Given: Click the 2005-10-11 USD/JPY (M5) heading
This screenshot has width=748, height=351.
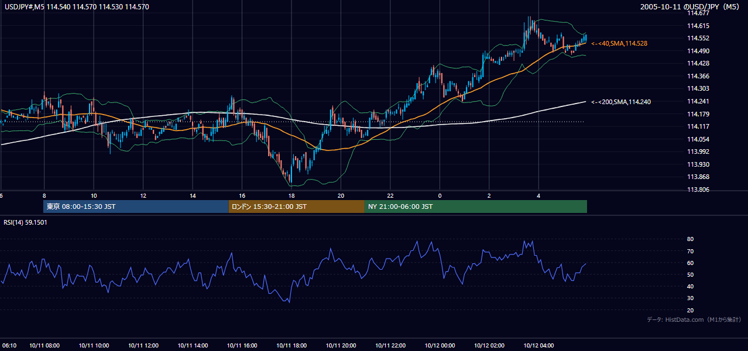Looking at the screenshot, I should 691,7.
